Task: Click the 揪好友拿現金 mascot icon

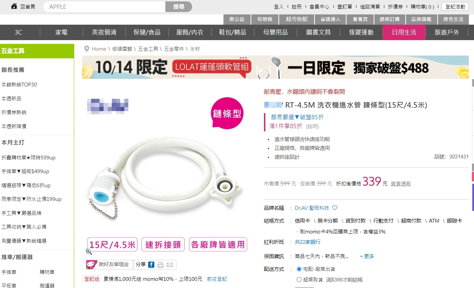Action: click(91, 265)
